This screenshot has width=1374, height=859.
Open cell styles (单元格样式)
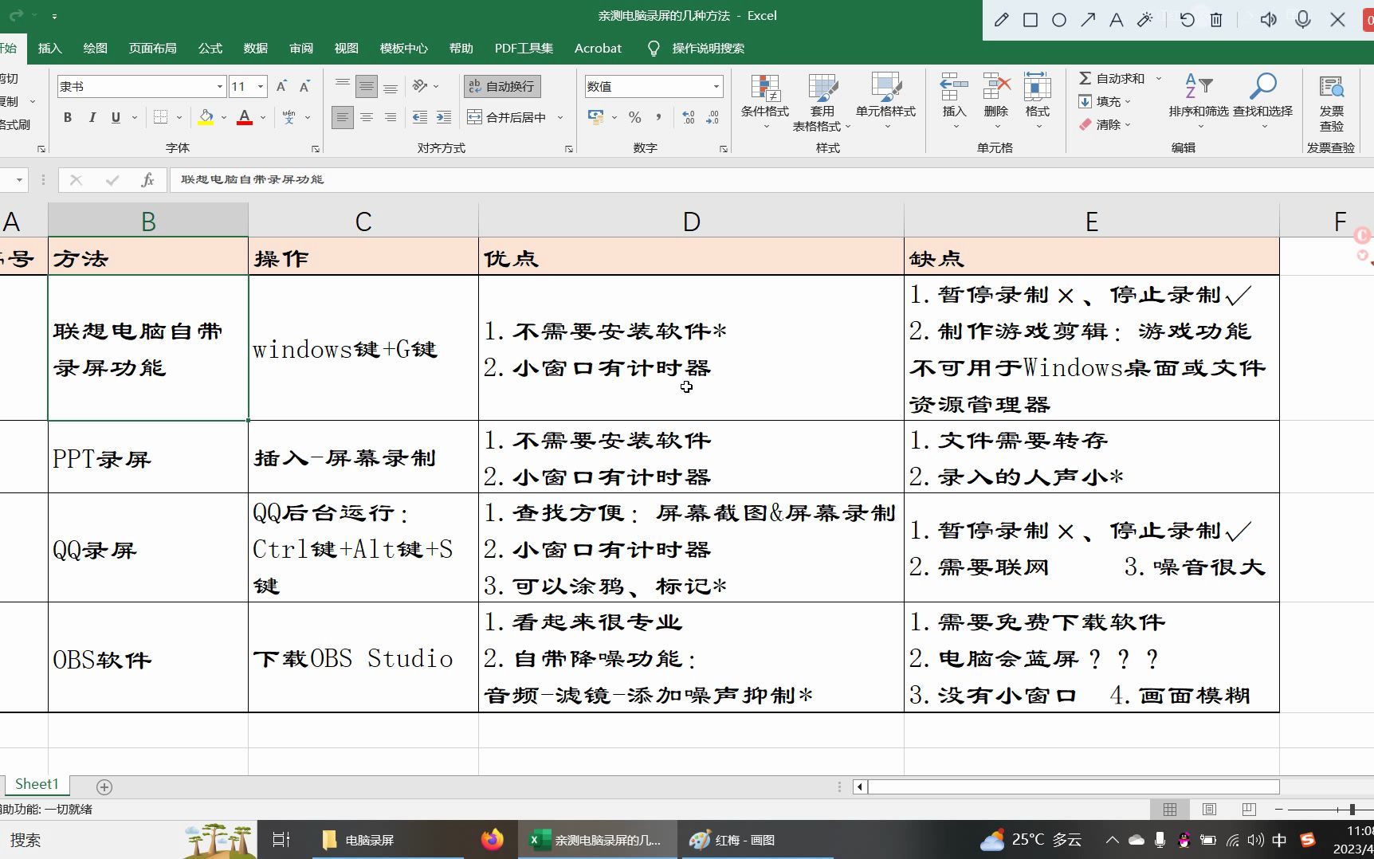(x=885, y=102)
